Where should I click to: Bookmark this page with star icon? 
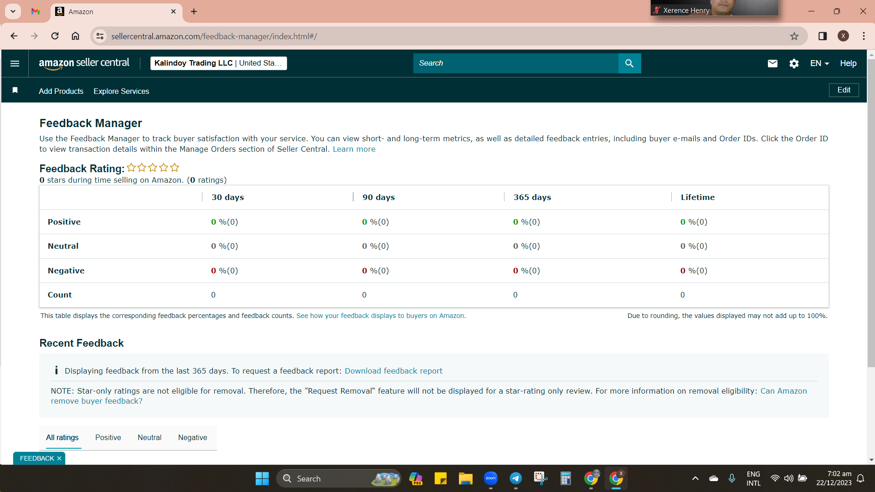794,36
